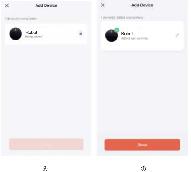Screen dimensions: 191x172
Task: Click the circled step number 6
Action: pos(45,169)
